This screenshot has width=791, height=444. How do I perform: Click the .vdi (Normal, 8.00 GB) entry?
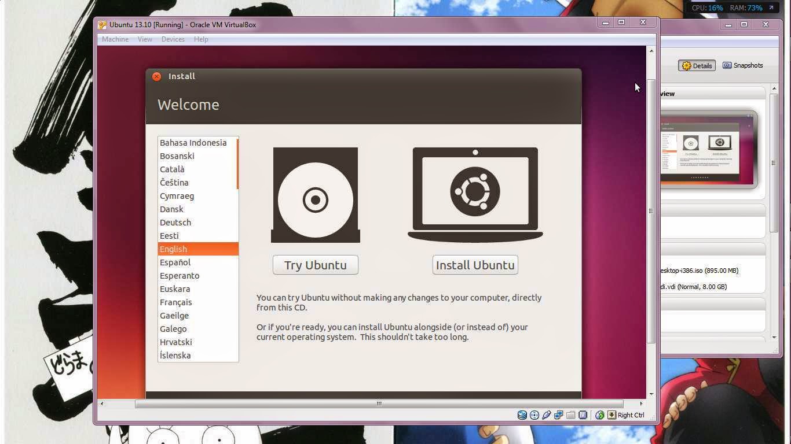[694, 287]
